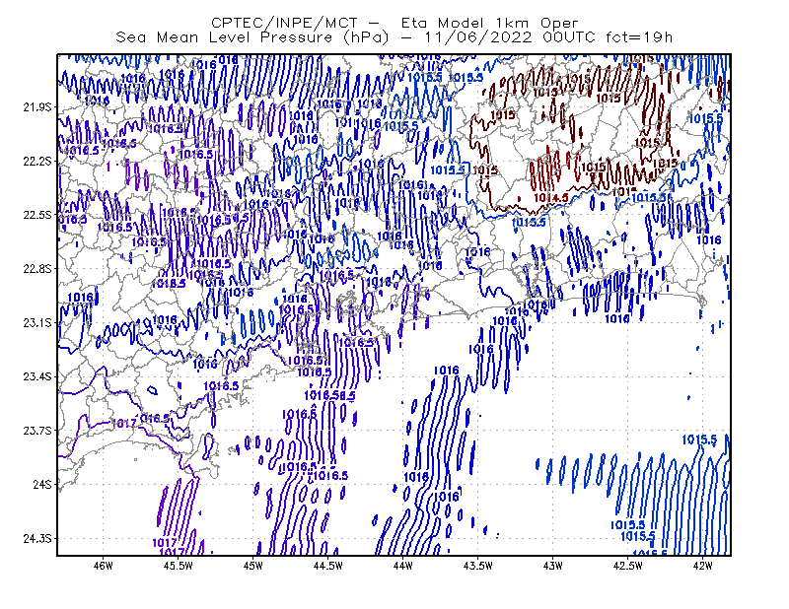Click the 23.1S latitude axis label

tap(37, 322)
